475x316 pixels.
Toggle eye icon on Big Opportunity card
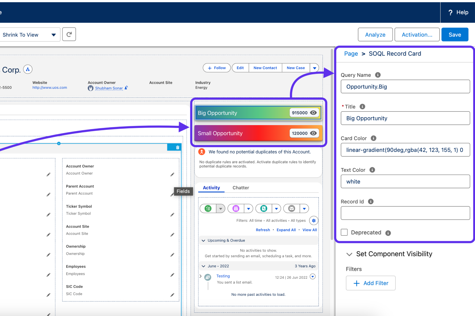(x=313, y=113)
